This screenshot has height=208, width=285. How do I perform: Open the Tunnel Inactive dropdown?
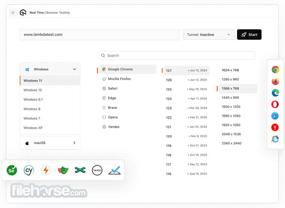tap(209, 35)
